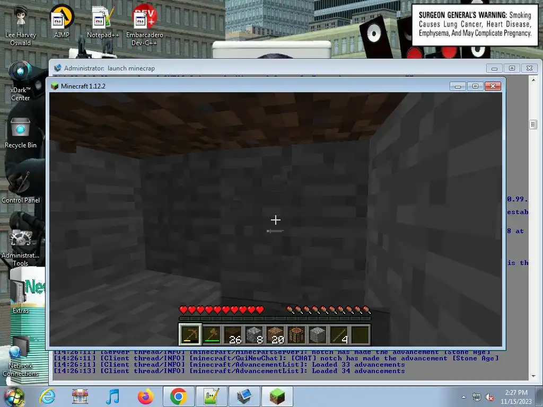Open Embarcadero Dev-C++ desktop shortcut
This screenshot has width=543, height=407.
(144, 25)
